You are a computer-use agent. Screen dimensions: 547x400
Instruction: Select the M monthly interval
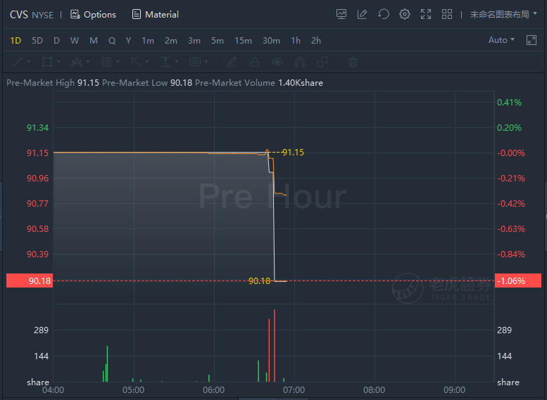point(94,41)
